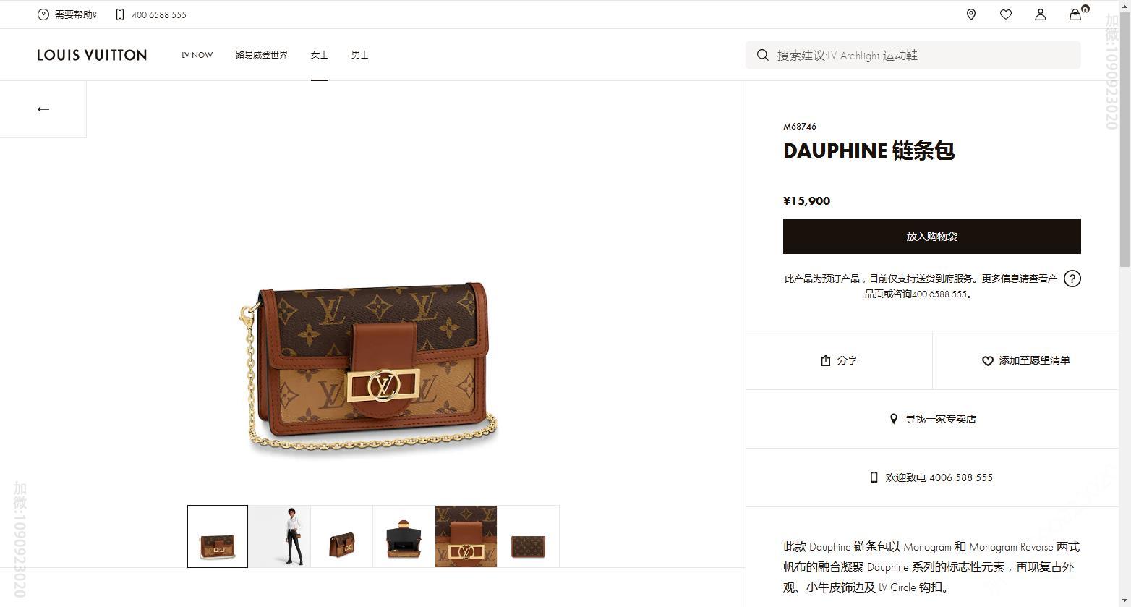Open the 女士 menu tab
The height and width of the screenshot is (607, 1131).
coord(320,55)
